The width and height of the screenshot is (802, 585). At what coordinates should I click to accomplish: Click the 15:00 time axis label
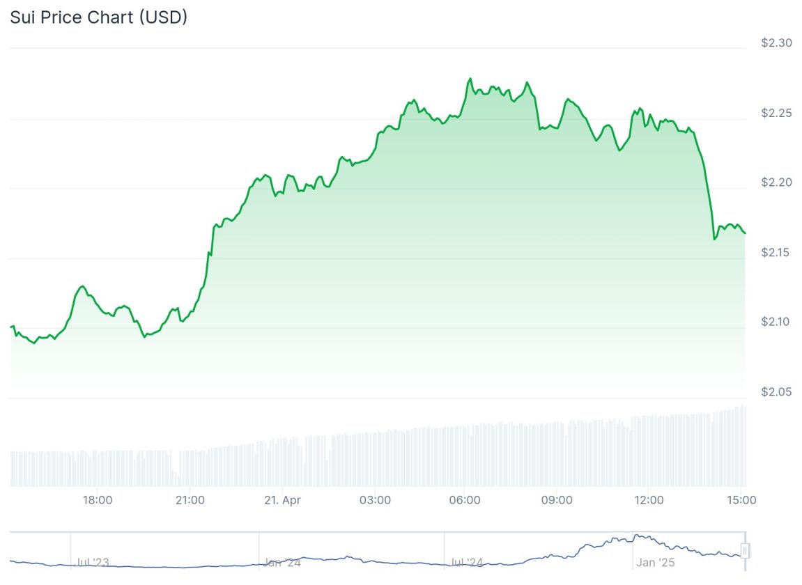pyautogui.click(x=741, y=500)
